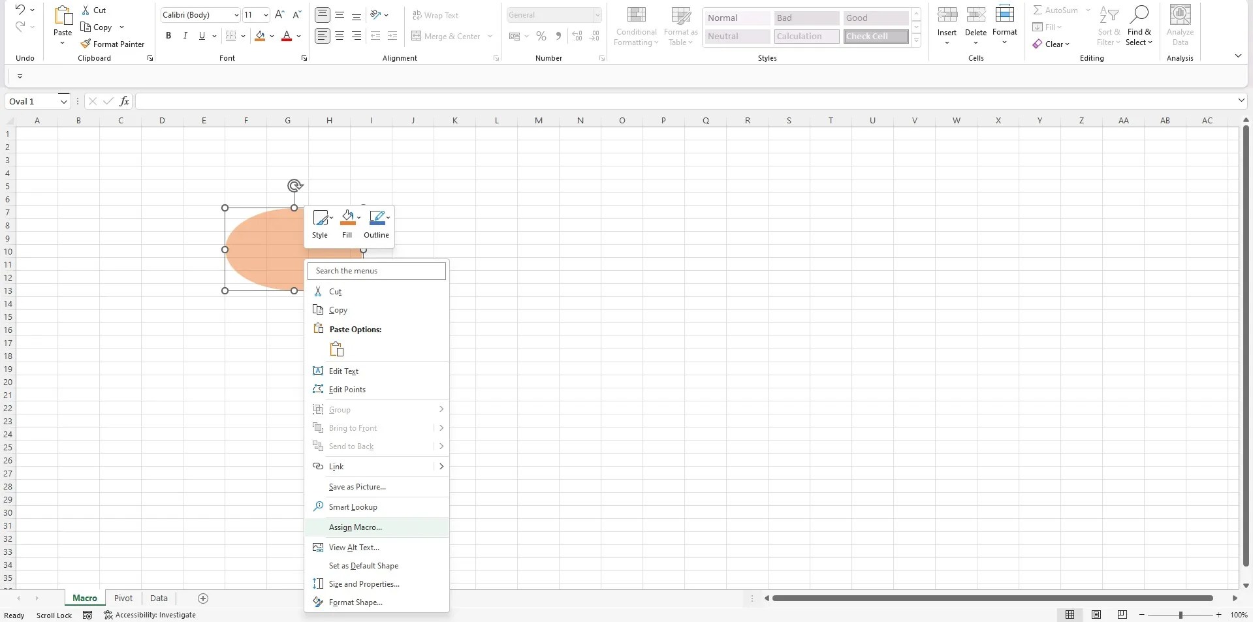The width and height of the screenshot is (1253, 622).
Task: Adjust the zoom slider in the status bar
Action: [x=1181, y=614]
